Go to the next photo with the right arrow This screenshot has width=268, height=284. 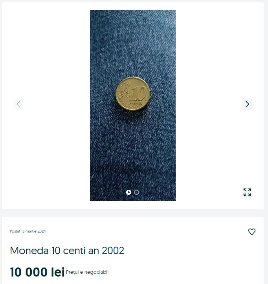247,104
